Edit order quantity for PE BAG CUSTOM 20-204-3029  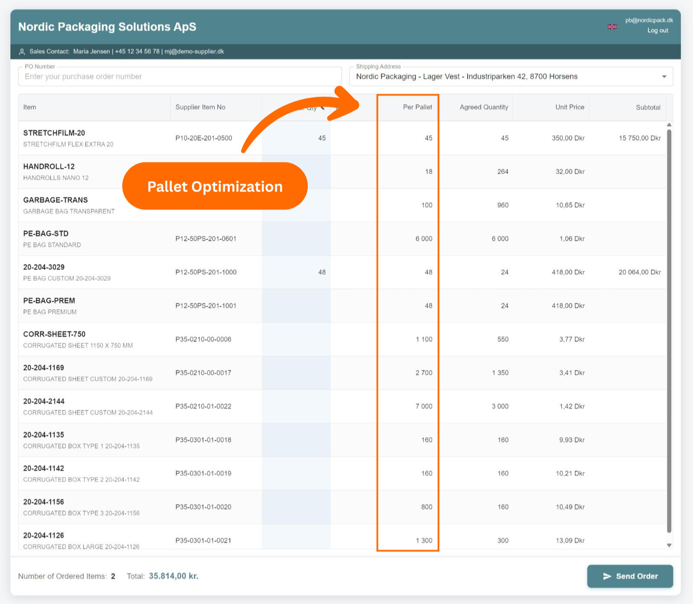pos(297,272)
